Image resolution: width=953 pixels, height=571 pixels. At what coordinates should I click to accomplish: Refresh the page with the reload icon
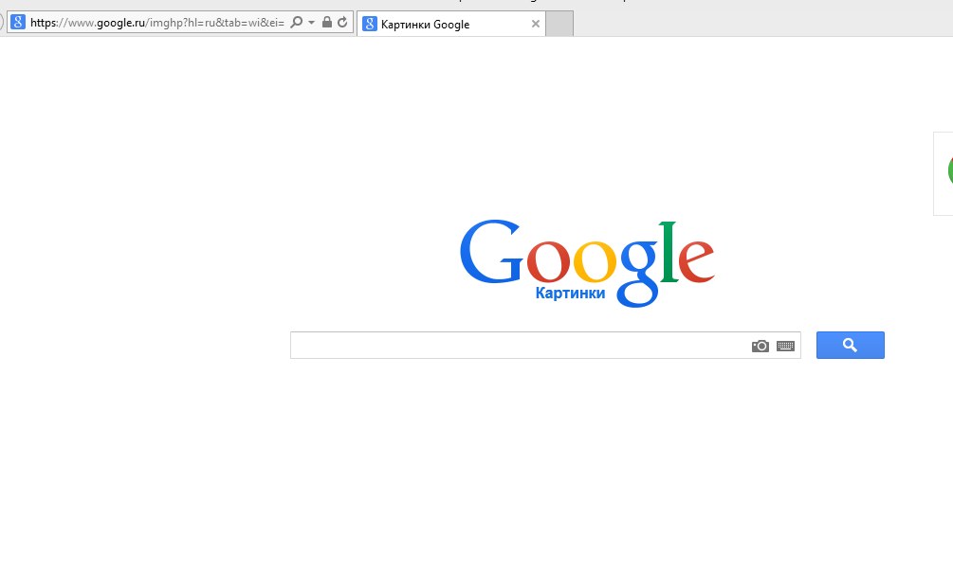point(342,23)
